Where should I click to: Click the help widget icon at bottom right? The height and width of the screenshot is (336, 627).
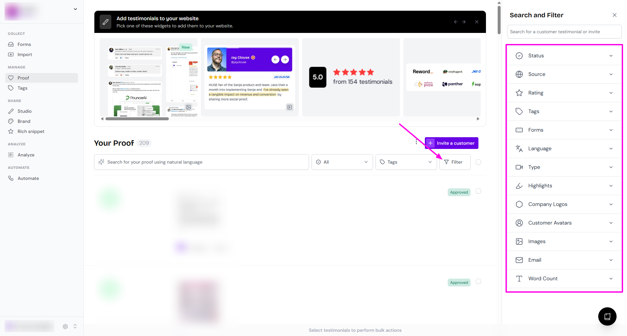[x=607, y=316]
